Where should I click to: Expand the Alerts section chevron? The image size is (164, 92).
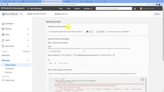click(x=28, y=40)
